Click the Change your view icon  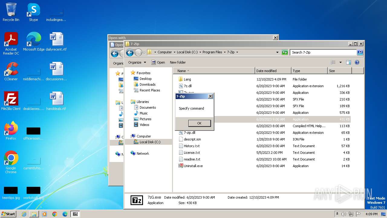pyautogui.click(x=333, y=62)
